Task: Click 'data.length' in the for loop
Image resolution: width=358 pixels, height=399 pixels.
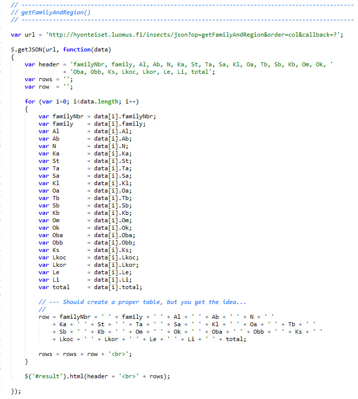Action: (x=99, y=101)
